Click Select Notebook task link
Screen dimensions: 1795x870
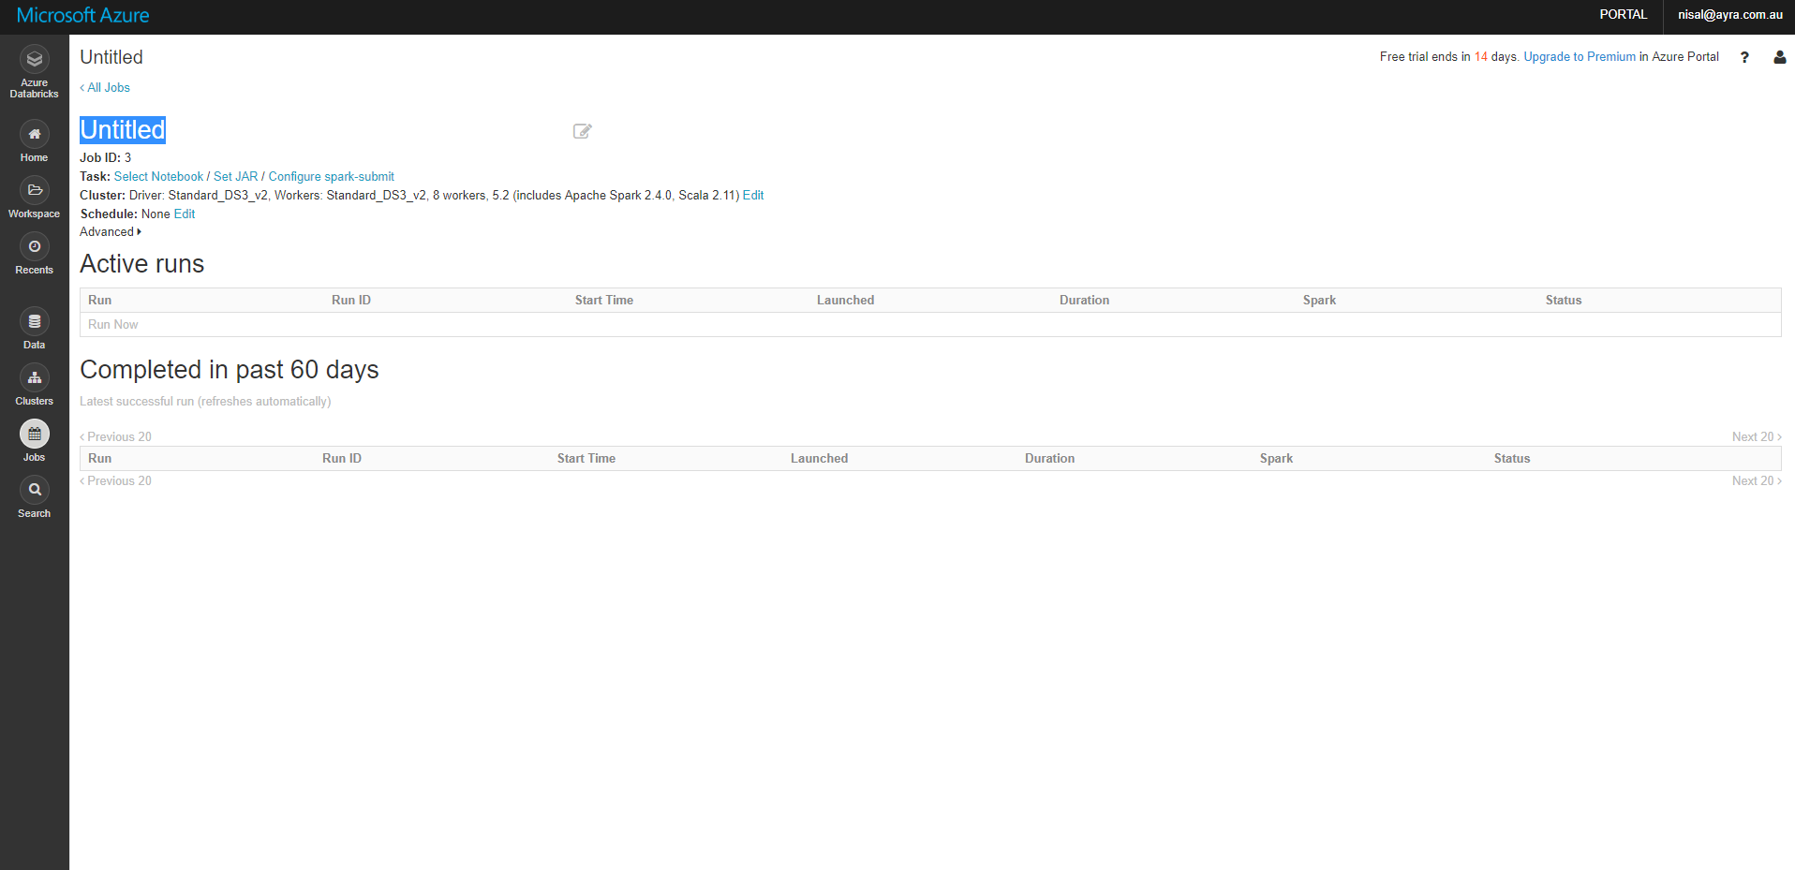pyautogui.click(x=158, y=176)
